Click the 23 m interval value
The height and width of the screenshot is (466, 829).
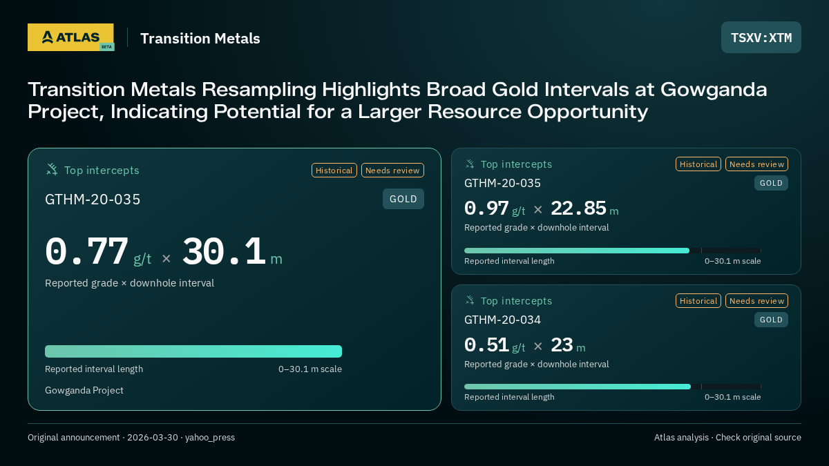[x=568, y=345]
